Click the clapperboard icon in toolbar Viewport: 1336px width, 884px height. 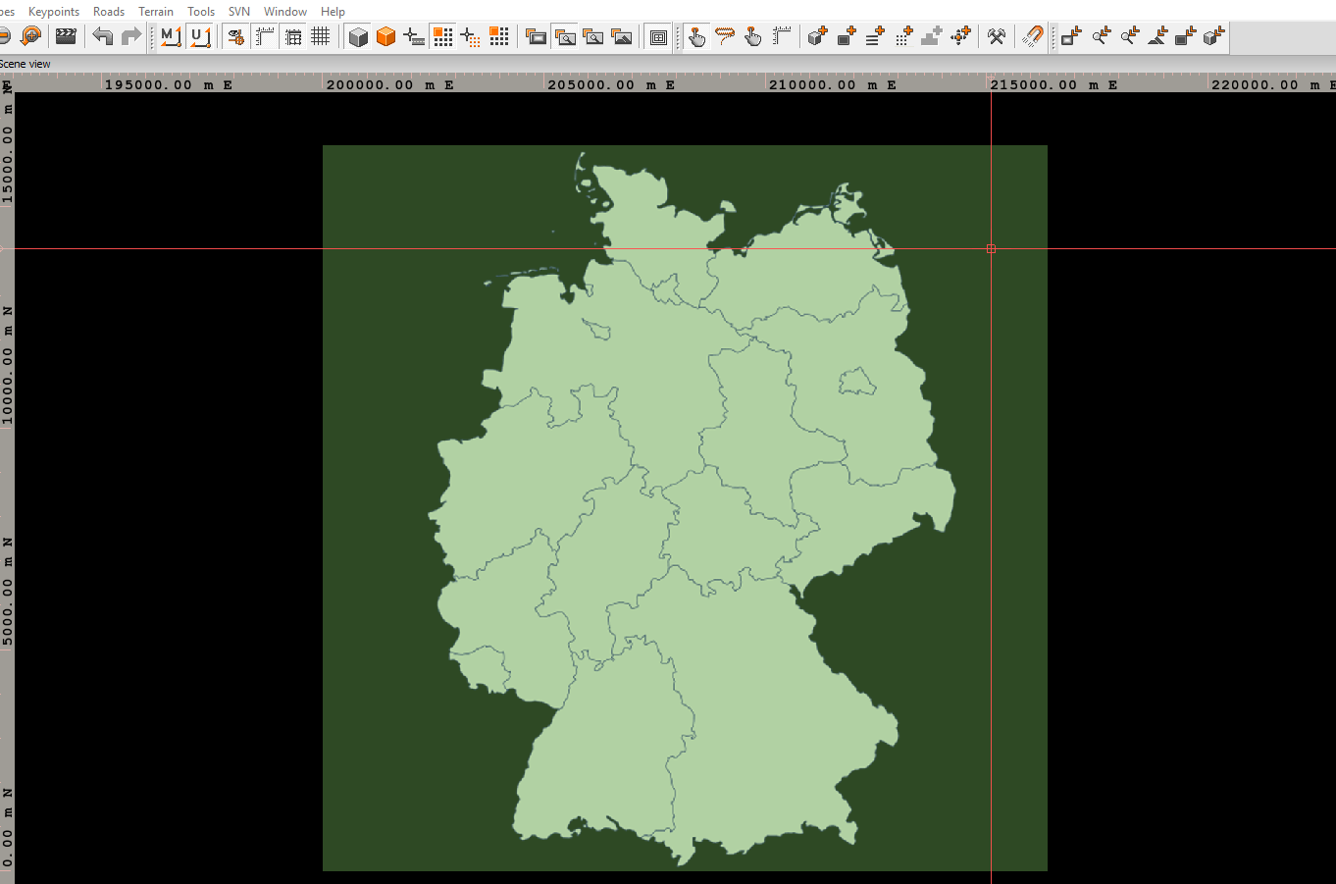[x=66, y=36]
